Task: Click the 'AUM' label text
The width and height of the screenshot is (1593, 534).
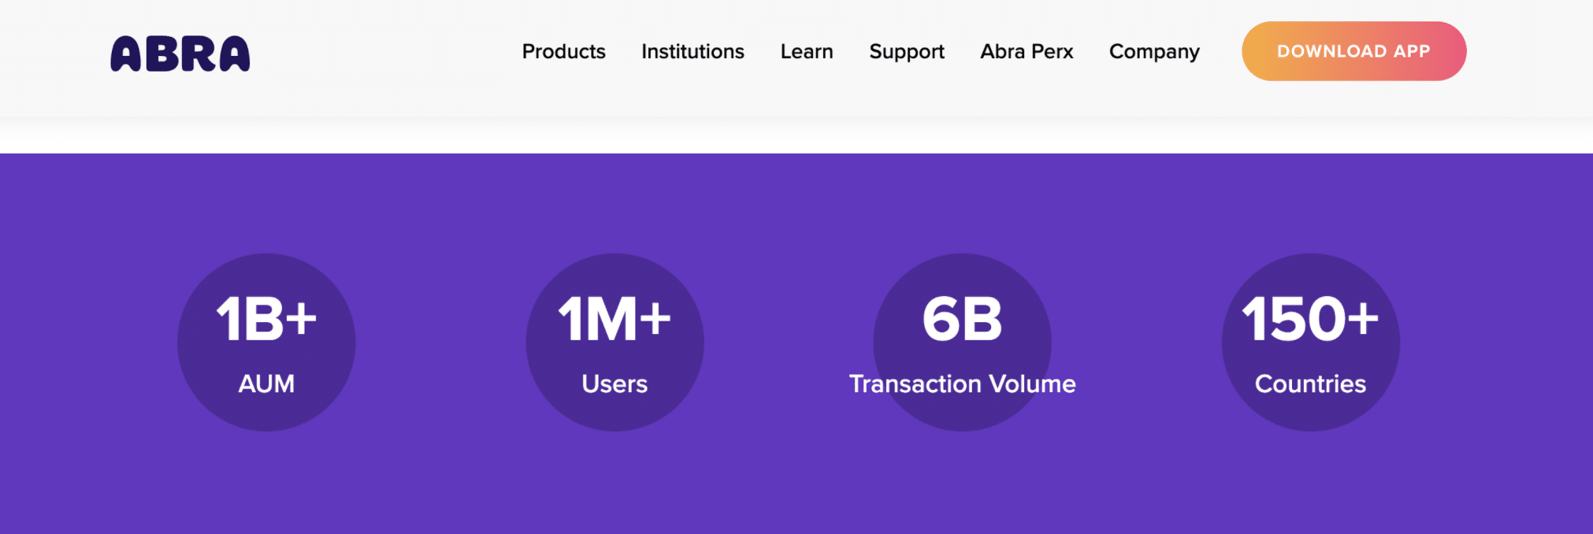Action: coord(266,384)
